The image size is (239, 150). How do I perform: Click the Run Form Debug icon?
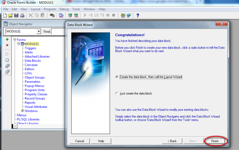tap(76, 15)
